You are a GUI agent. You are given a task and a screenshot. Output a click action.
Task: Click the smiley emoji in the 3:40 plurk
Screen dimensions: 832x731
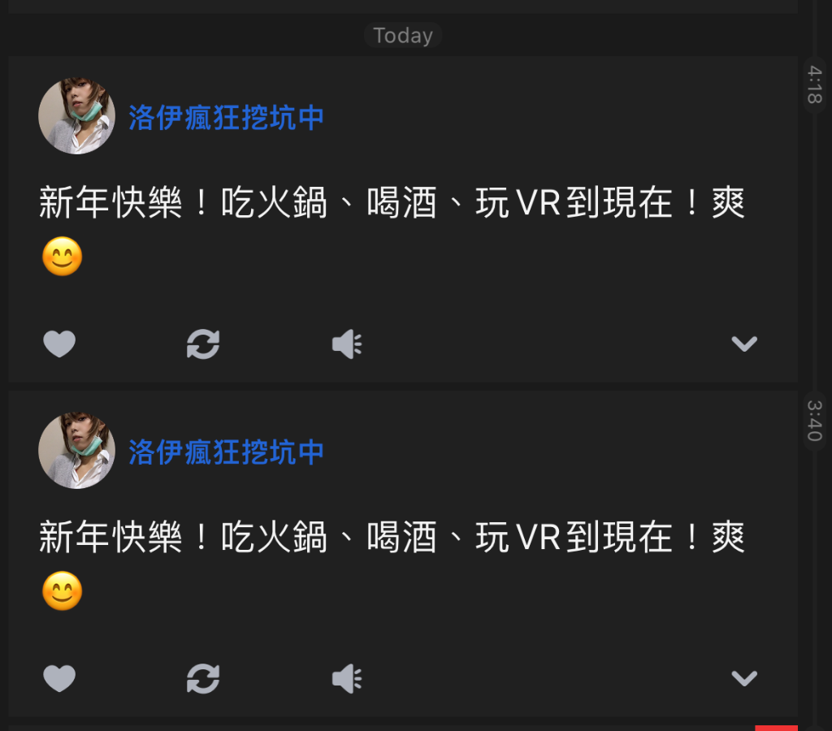tap(62, 591)
